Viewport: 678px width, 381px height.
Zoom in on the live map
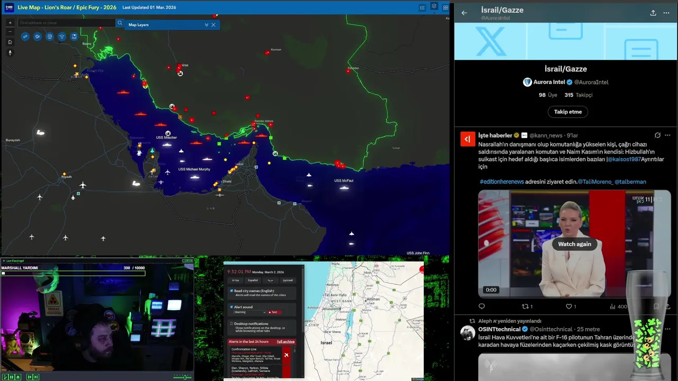click(x=10, y=23)
